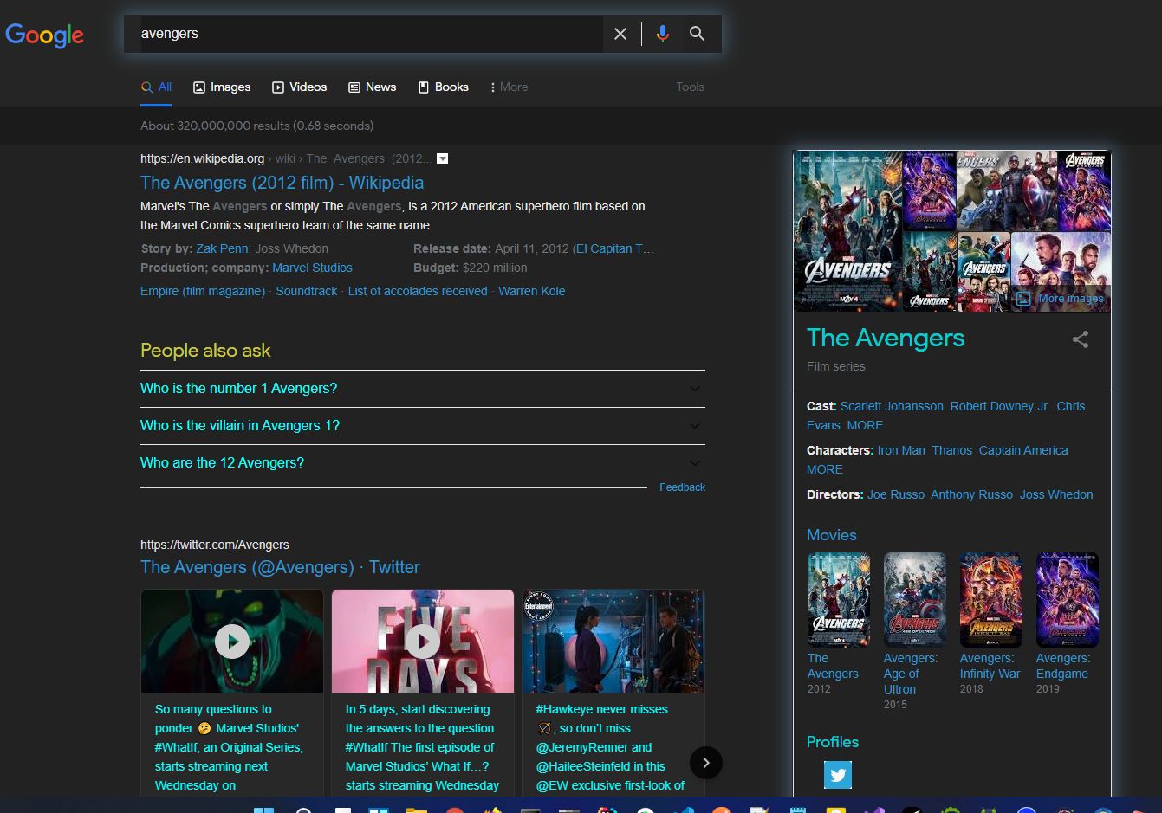
Task: Open the News tab
Action: point(373,87)
